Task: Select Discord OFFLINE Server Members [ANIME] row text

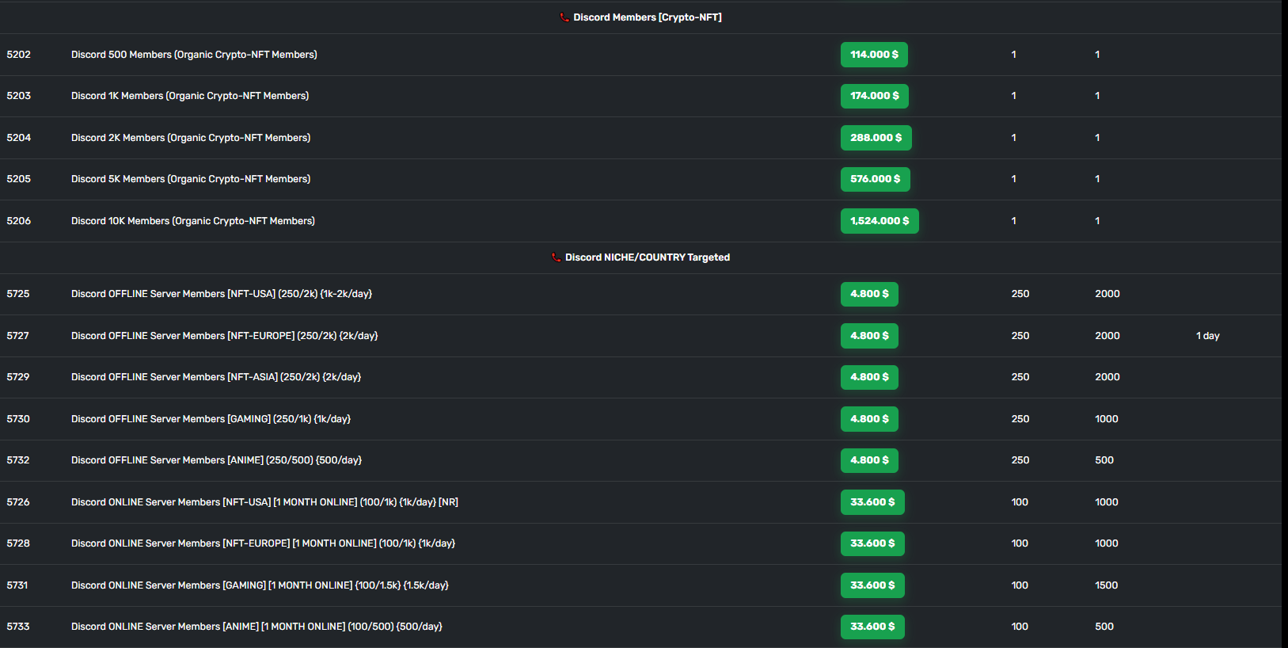Action: (x=216, y=460)
